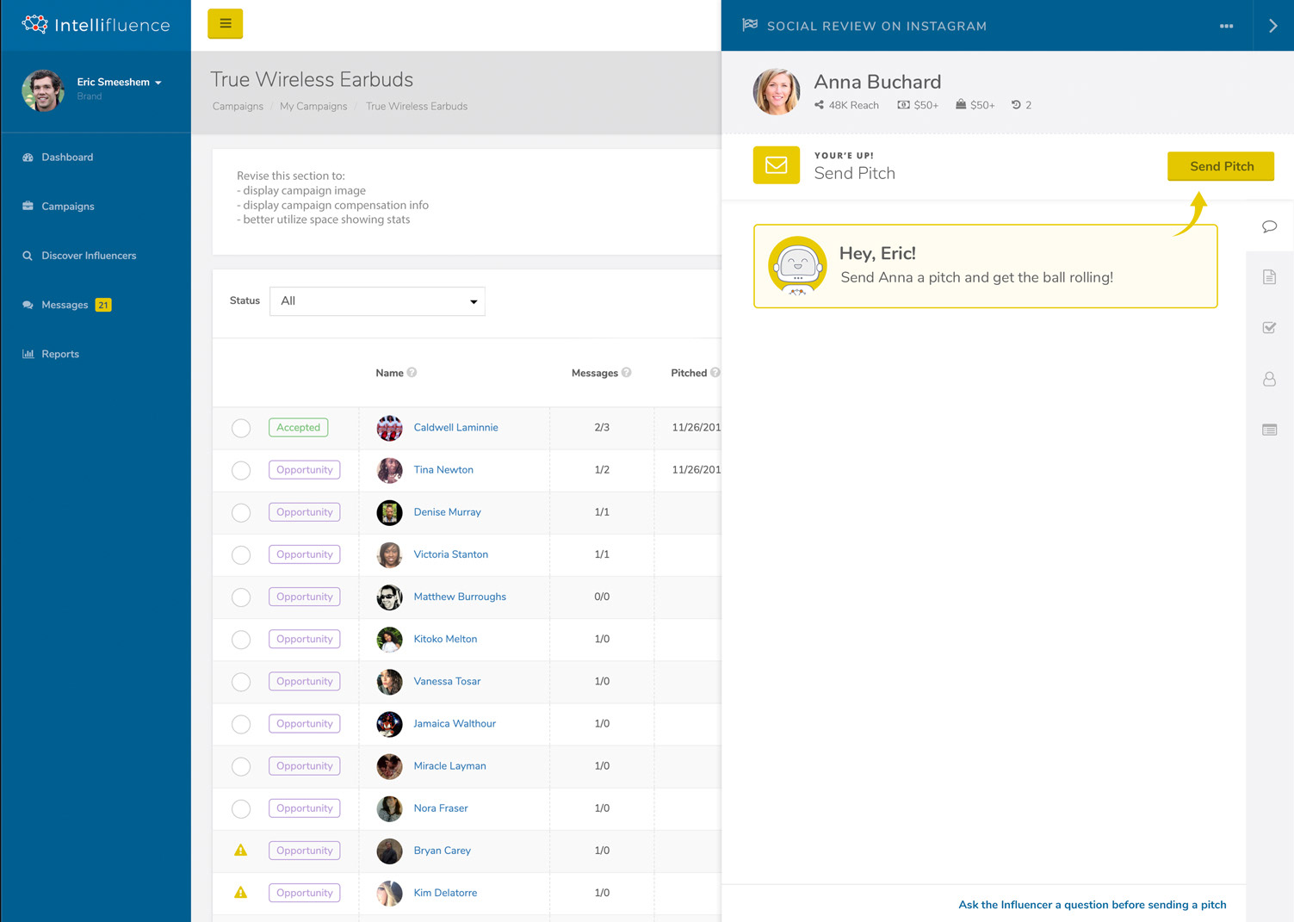The width and height of the screenshot is (1294, 922).
Task: Click the cash compensation $50+ icon
Action: tap(903, 105)
